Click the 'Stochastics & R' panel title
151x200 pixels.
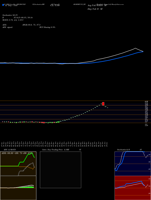pos(124,150)
